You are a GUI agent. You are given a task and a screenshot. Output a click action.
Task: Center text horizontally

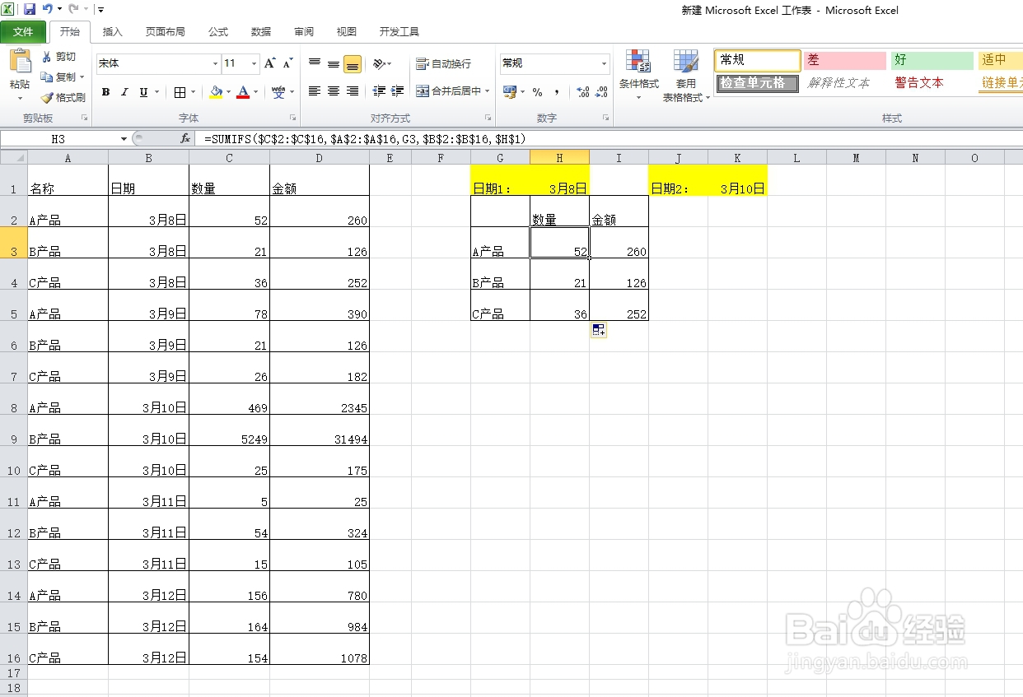pyautogui.click(x=334, y=91)
